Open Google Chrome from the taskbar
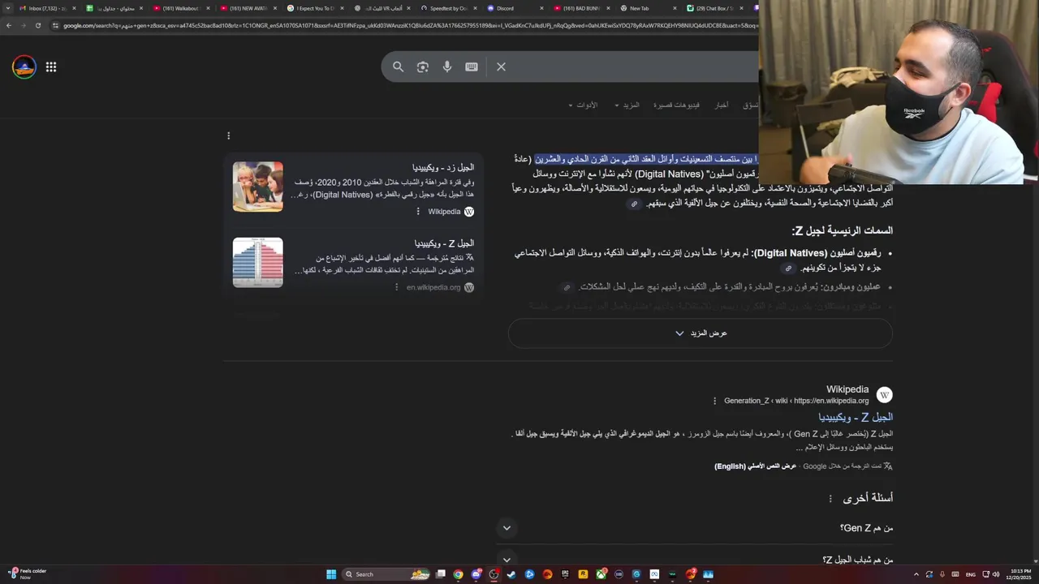 click(x=458, y=574)
